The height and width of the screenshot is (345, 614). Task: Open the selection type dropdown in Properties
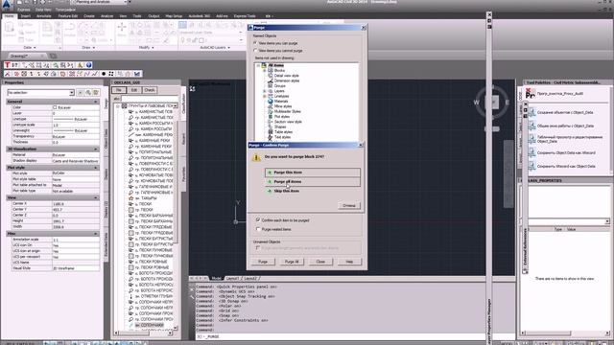pyautogui.click(x=72, y=93)
